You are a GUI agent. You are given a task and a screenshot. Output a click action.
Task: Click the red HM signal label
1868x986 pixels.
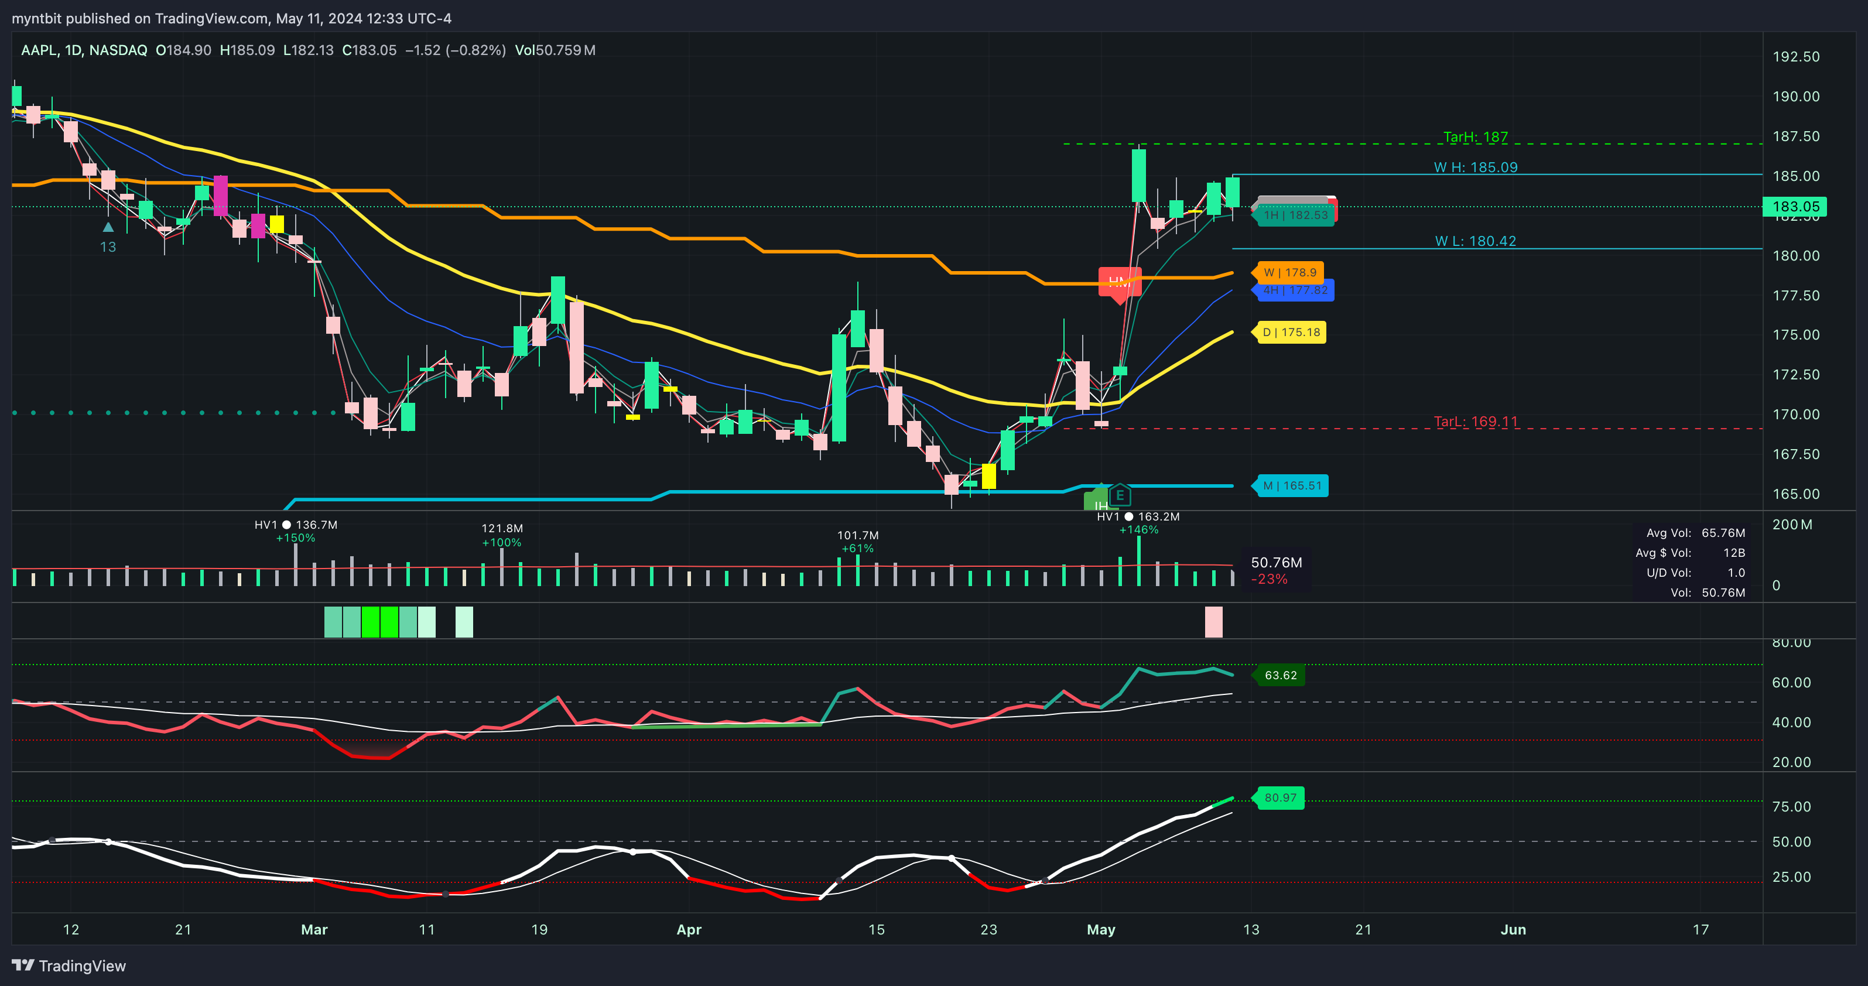(1120, 282)
